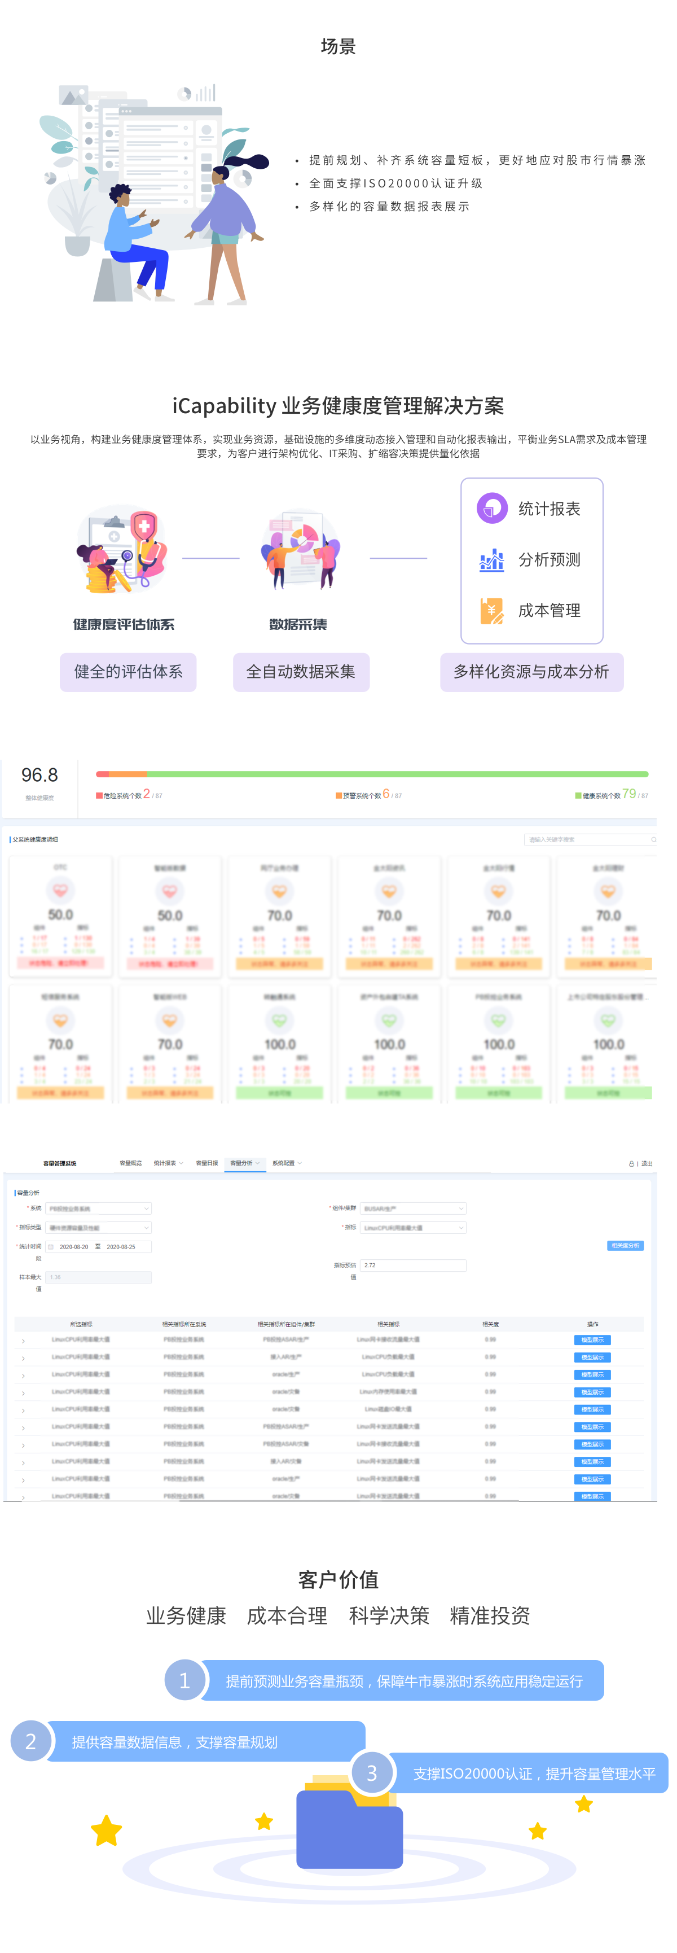Click the blue 分析预测 chart icon
Viewport: 677px width, 1953px height.
click(491, 559)
